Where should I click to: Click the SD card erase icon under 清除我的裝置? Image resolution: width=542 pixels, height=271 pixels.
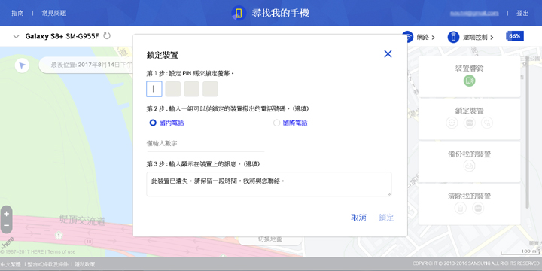[478, 208]
